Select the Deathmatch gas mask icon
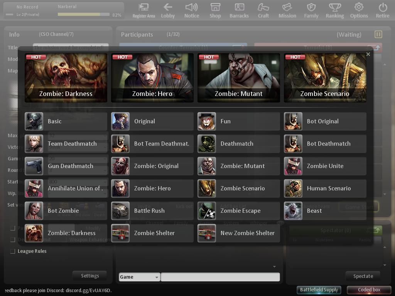 pos(207,144)
